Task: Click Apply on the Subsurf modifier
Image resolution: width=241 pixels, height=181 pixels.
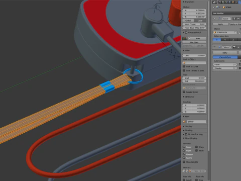Action: 225,53
